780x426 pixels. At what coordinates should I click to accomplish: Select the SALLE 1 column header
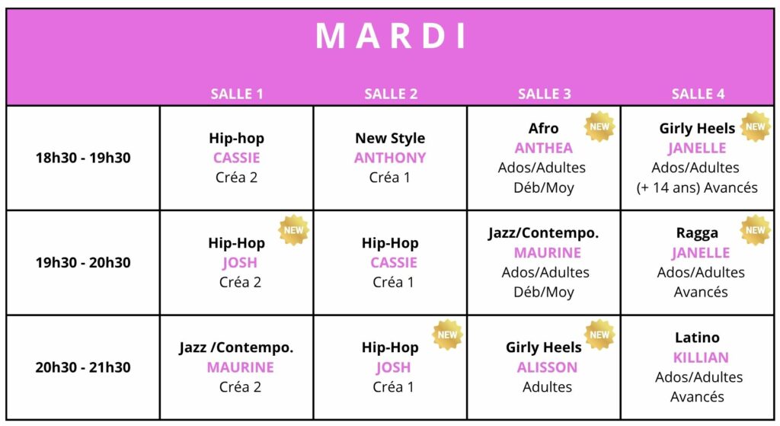pos(237,94)
